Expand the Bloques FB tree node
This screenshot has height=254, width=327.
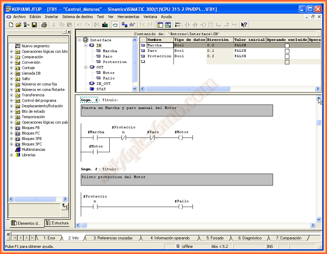(x=12, y=128)
